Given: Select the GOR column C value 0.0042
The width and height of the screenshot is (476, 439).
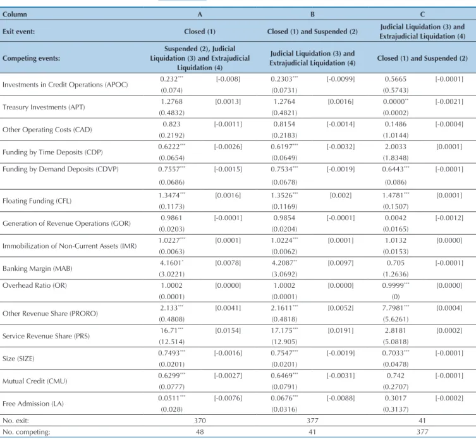Looking at the screenshot, I should tap(396, 218).
